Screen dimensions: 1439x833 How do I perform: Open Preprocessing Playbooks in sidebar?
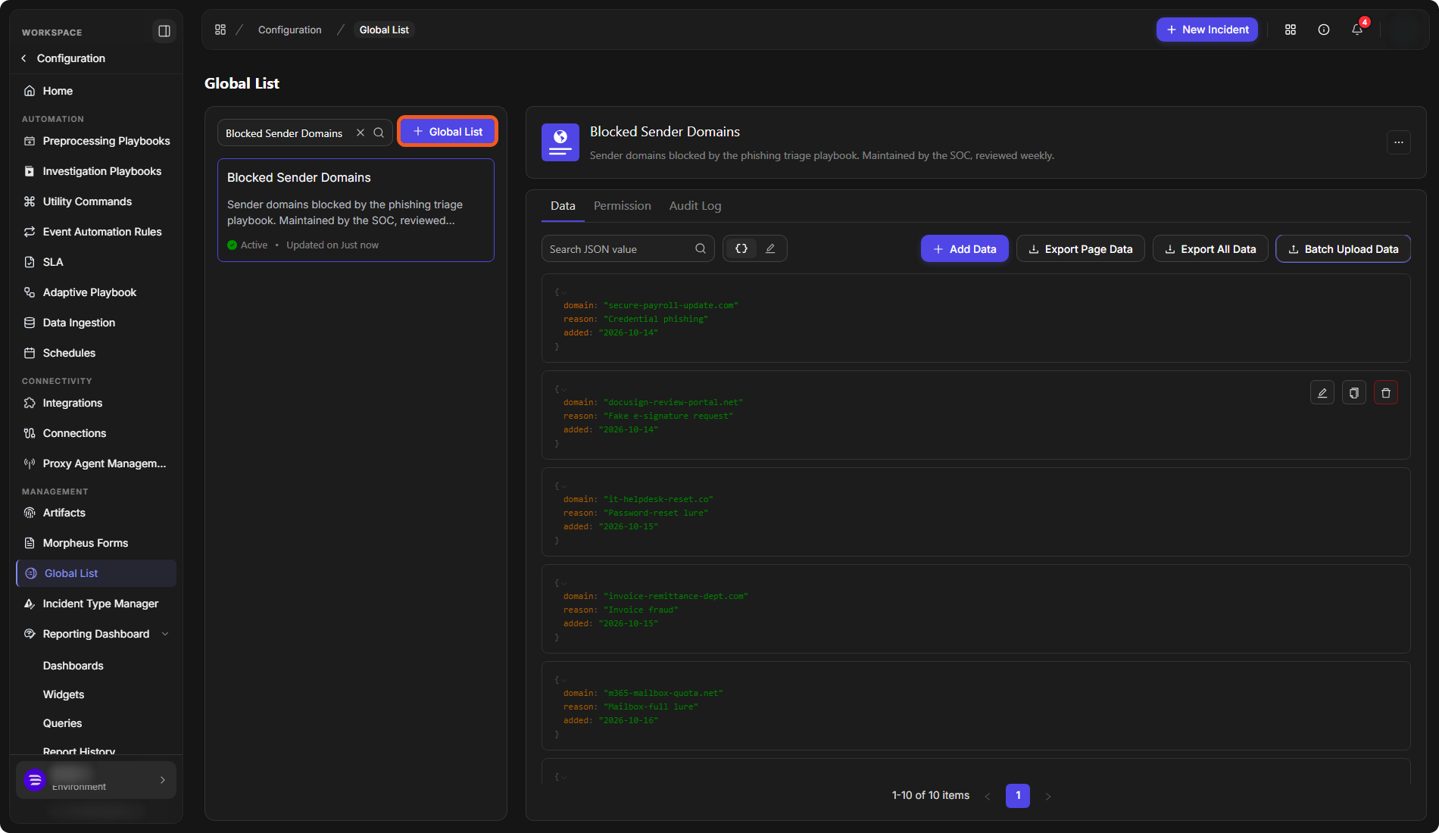[x=96, y=141]
